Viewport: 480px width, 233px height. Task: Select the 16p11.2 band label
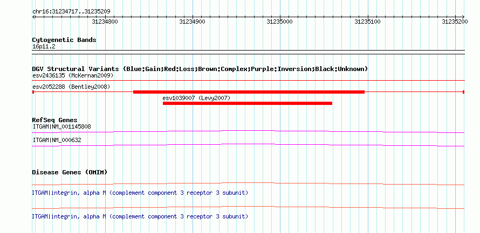click(x=44, y=47)
